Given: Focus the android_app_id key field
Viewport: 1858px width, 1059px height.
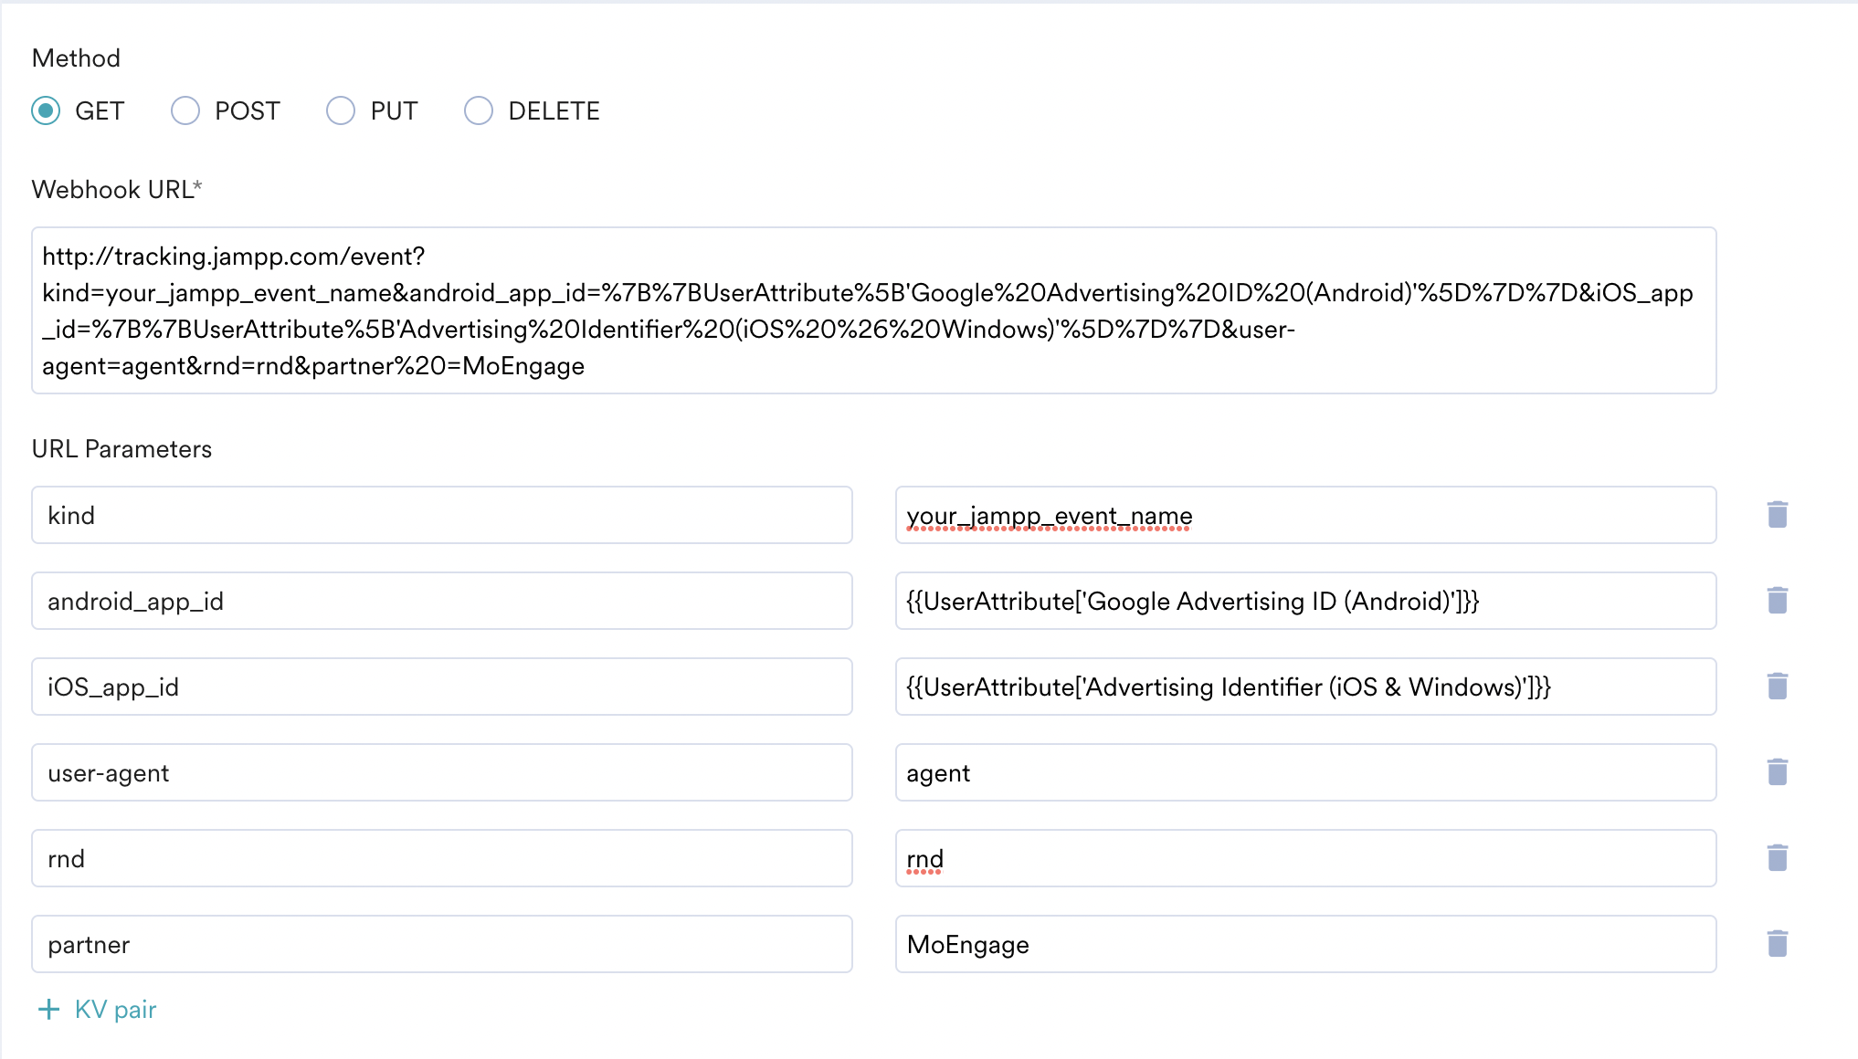Looking at the screenshot, I should point(442,601).
